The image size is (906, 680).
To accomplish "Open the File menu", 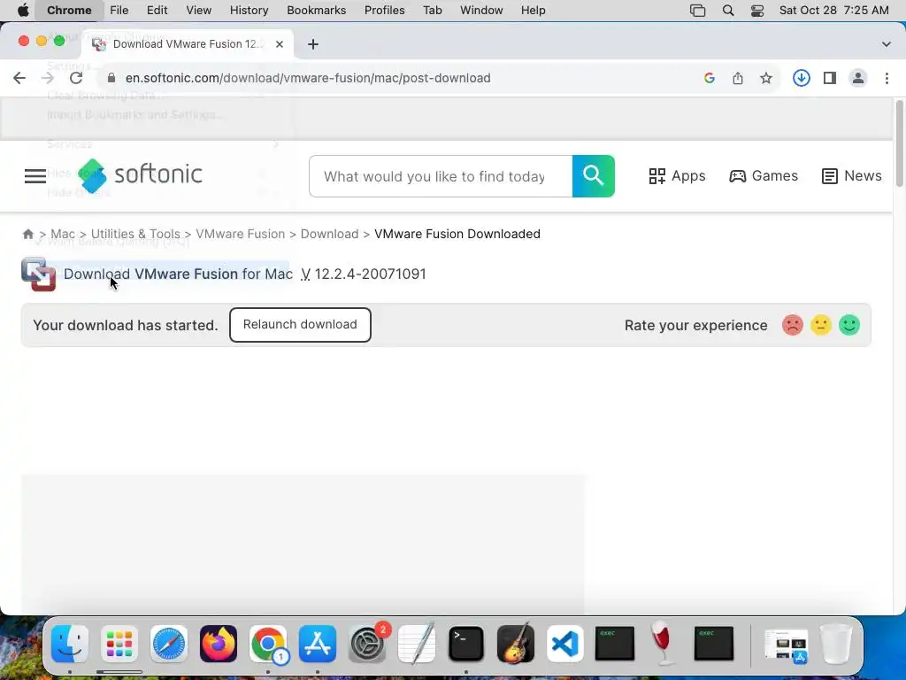I will (x=119, y=10).
